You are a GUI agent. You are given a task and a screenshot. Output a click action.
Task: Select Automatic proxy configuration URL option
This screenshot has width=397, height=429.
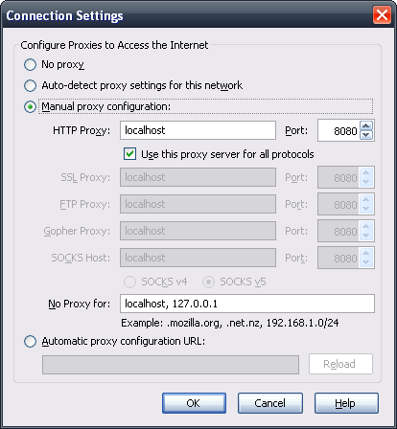[30, 341]
